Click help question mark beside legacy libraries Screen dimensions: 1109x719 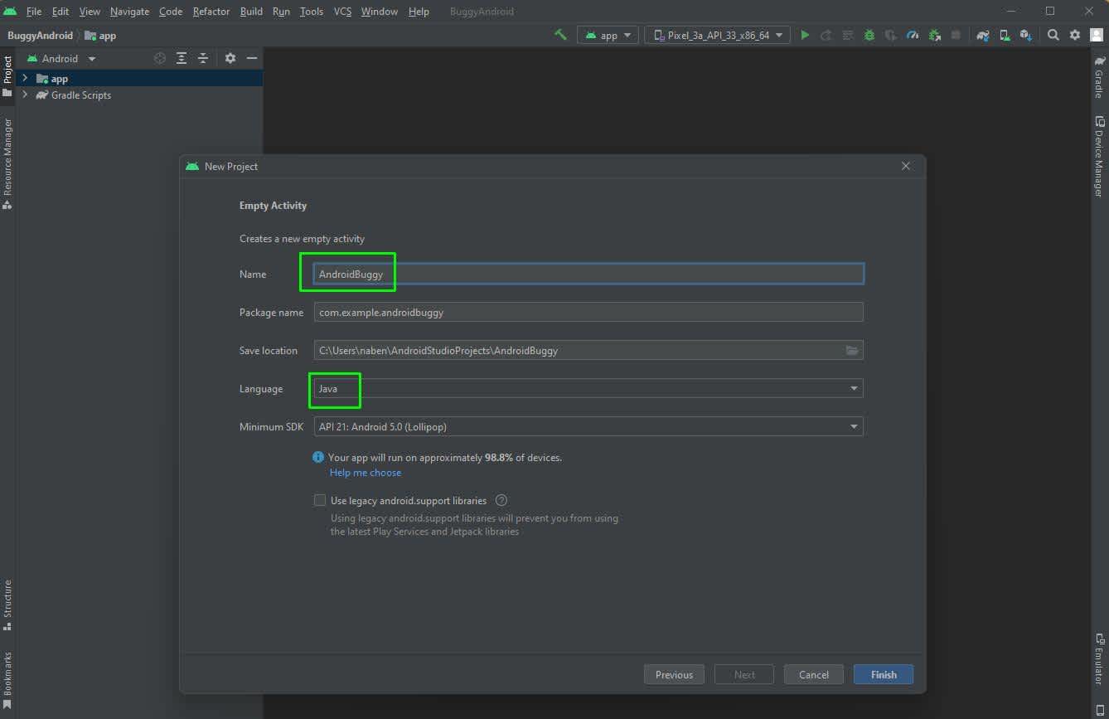(x=501, y=500)
